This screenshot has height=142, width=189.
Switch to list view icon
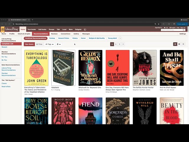183,44
